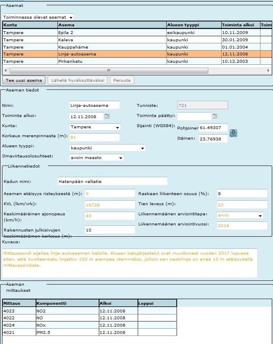Select the Kaleva station row
The width and height of the screenshot is (273, 344).
[x=137, y=40]
